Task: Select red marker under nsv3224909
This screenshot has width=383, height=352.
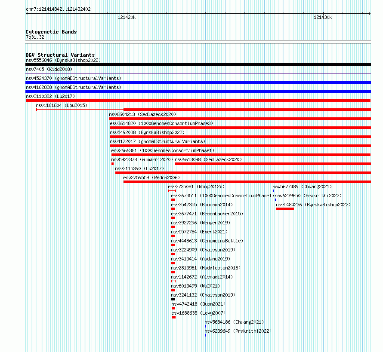Action: click(173, 254)
